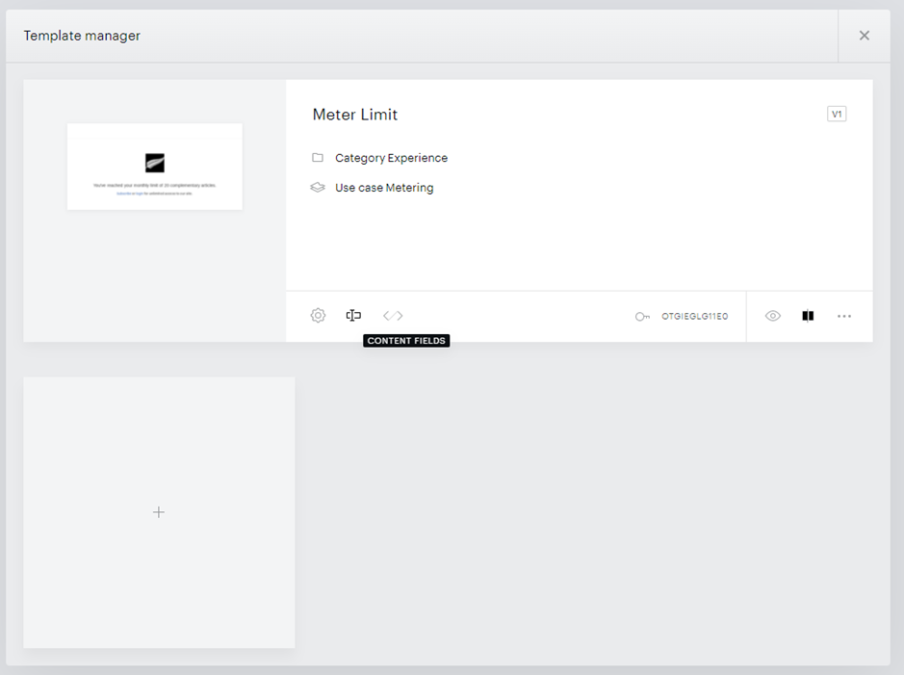Open the template settings gear icon

click(x=318, y=315)
